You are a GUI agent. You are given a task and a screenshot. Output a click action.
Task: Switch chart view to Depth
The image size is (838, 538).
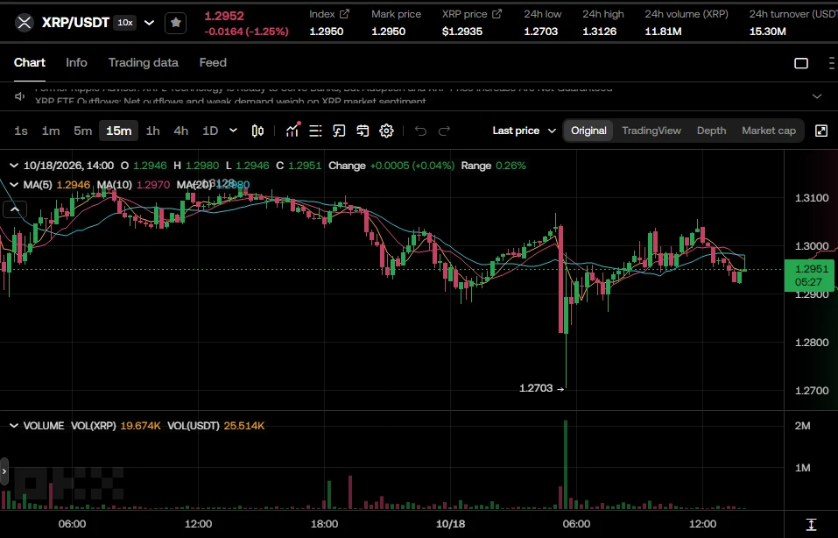pos(711,131)
